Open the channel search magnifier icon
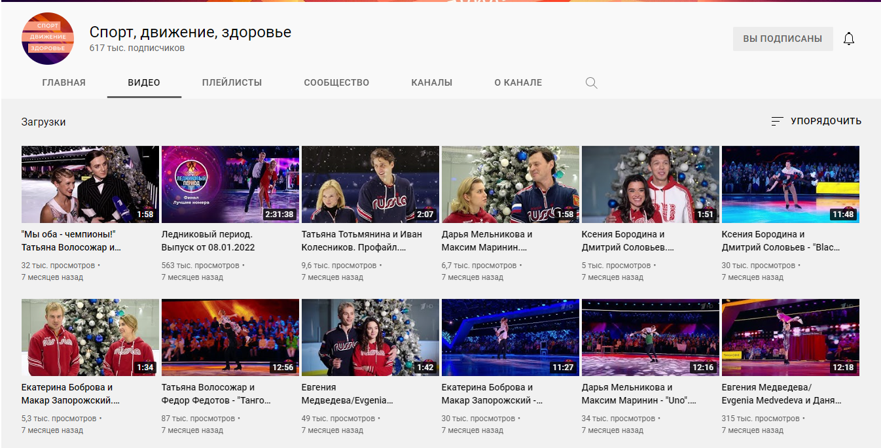 [x=591, y=83]
